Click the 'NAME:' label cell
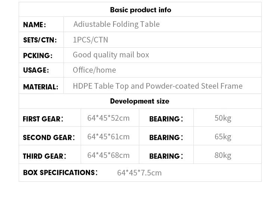Image resolution: width=280 pixels, height=206 pixels. 34,25
